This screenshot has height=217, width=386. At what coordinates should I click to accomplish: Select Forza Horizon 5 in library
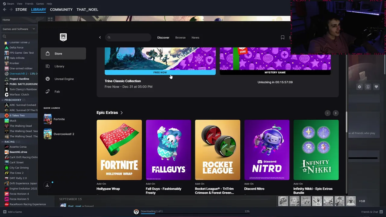[19, 199]
